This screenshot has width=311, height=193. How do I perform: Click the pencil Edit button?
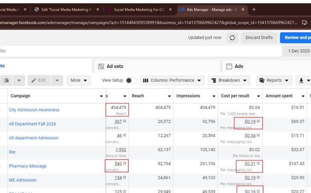pyautogui.click(x=38, y=81)
